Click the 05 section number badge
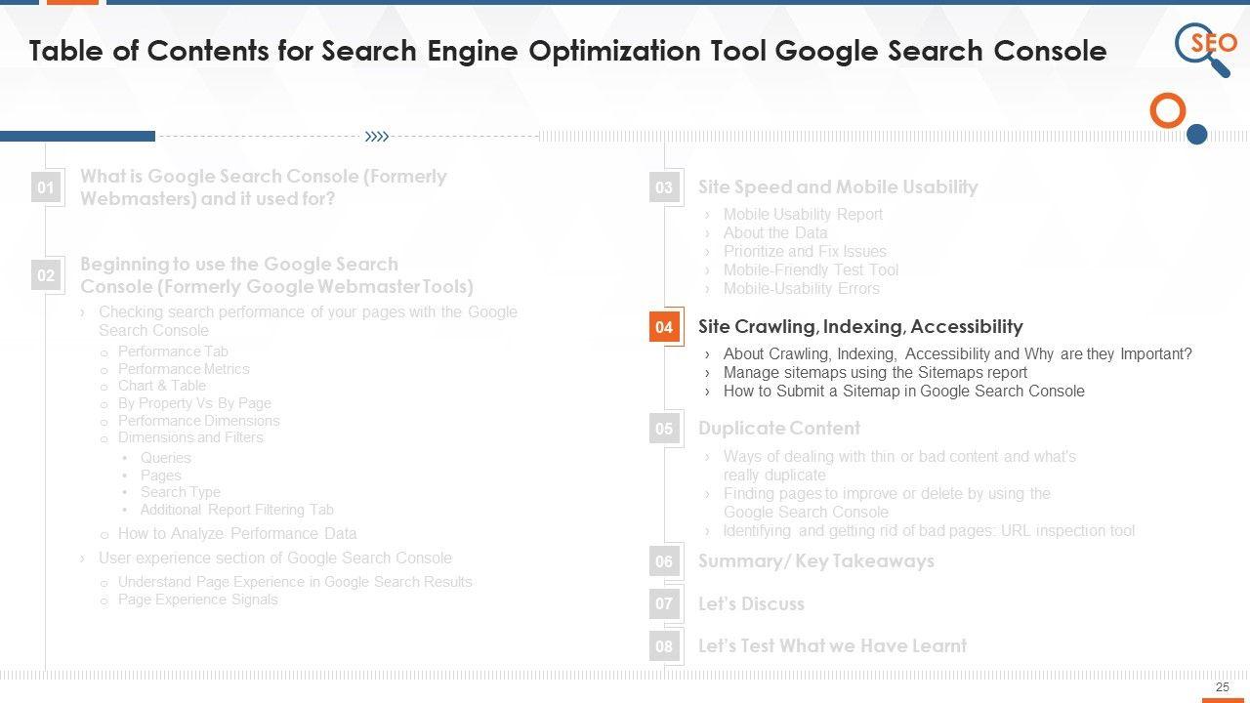This screenshot has height=703, width=1250. [x=664, y=429]
